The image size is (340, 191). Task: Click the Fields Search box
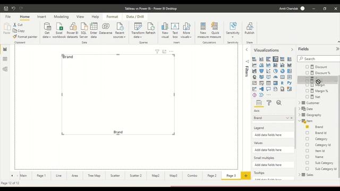click(319, 59)
